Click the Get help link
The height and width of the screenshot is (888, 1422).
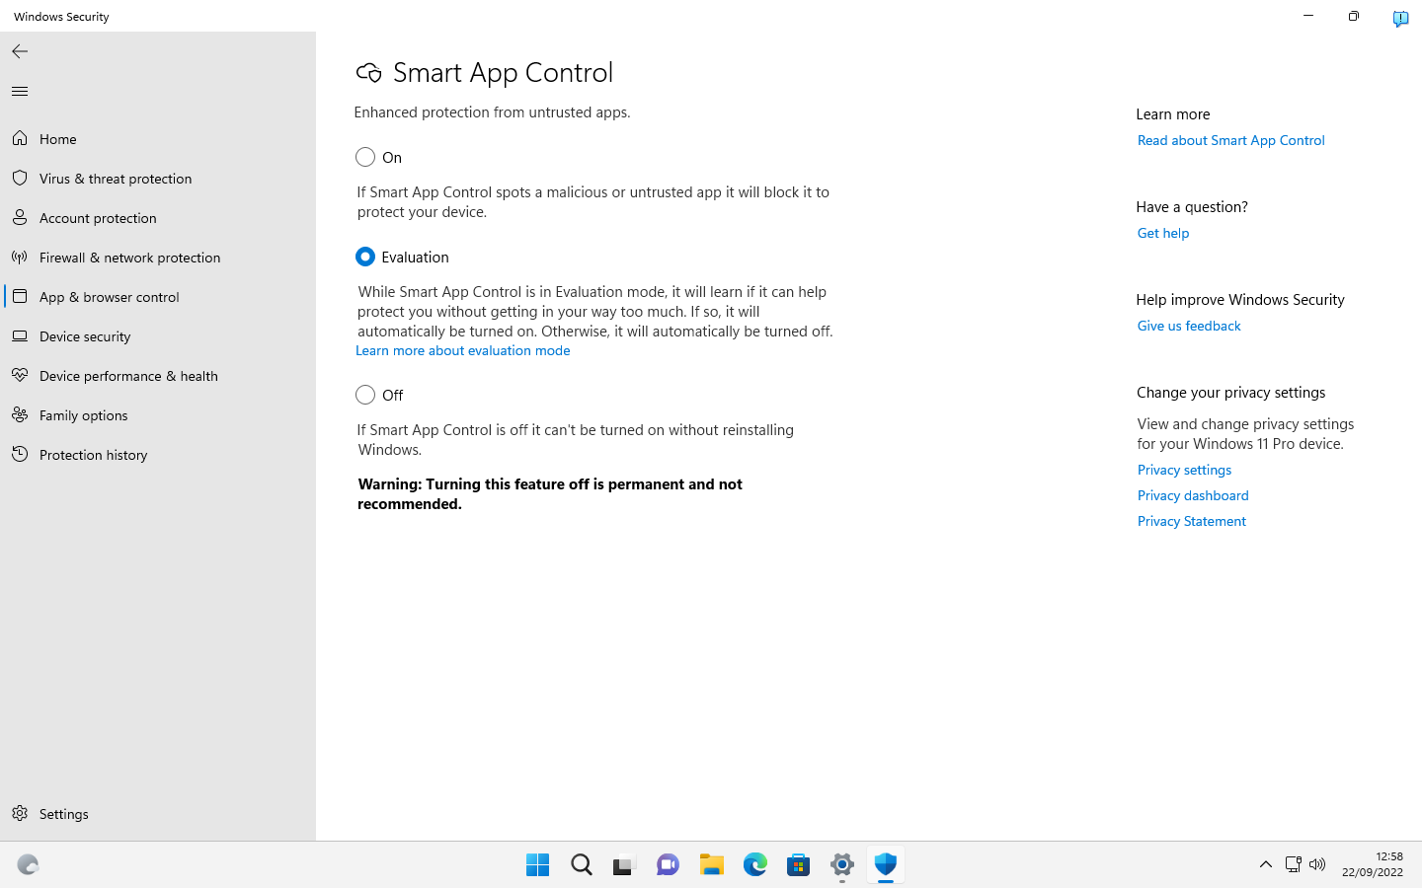(x=1163, y=233)
